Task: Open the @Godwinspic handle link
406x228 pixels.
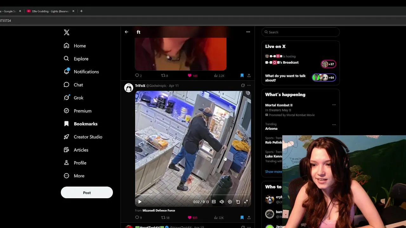Action: point(156,85)
